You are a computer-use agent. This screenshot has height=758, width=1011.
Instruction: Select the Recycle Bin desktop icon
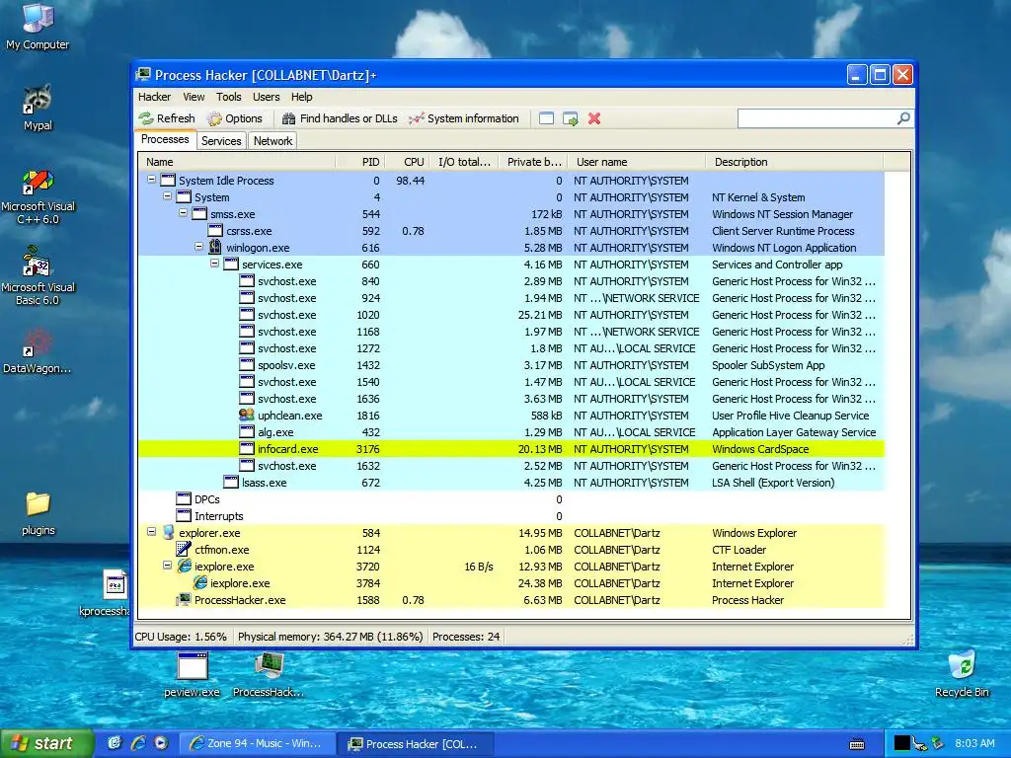click(x=962, y=674)
